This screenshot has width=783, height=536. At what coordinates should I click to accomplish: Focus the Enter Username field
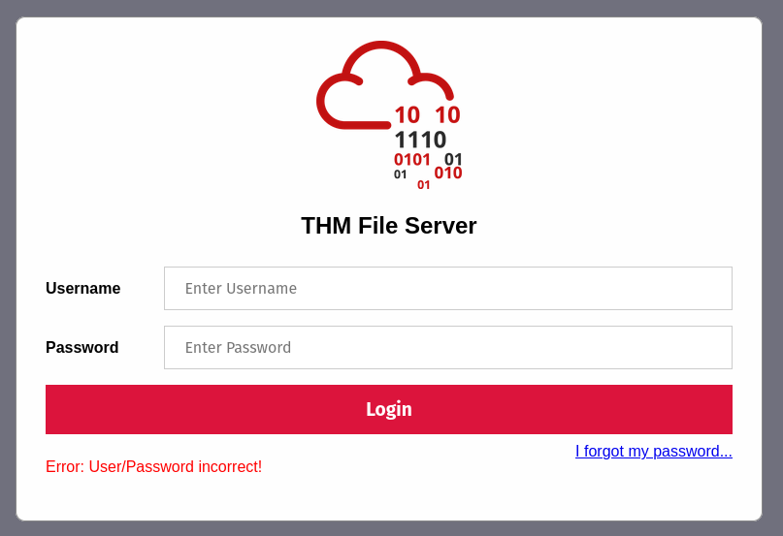pos(447,288)
